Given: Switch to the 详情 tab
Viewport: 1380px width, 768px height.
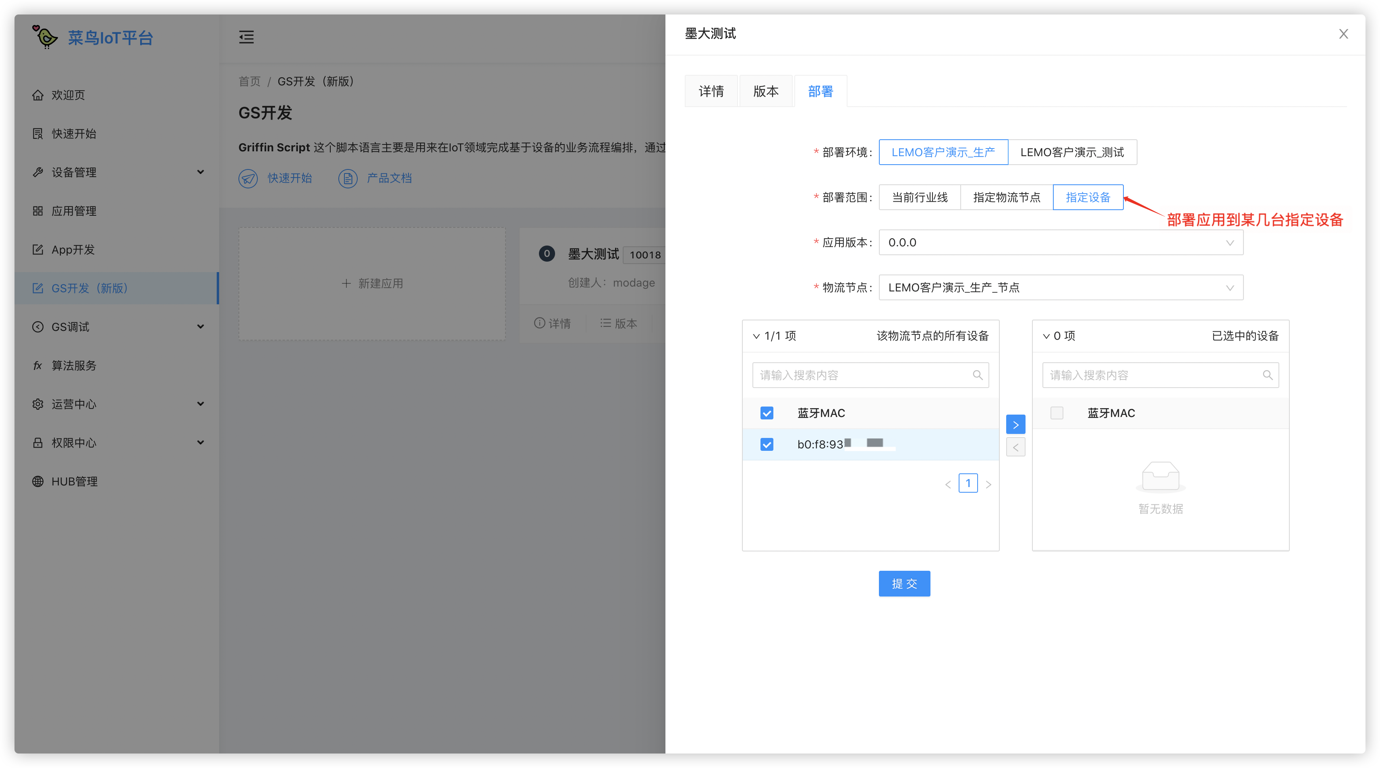Looking at the screenshot, I should [711, 91].
